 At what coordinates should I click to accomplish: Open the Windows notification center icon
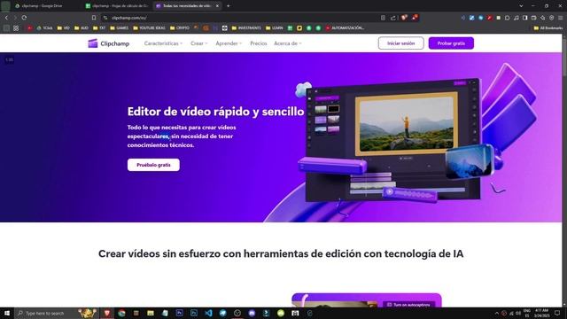click(x=557, y=313)
